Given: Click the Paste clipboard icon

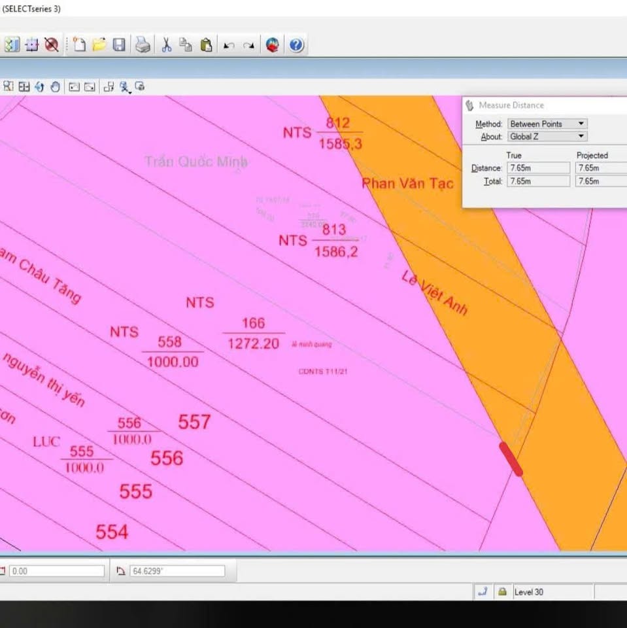Looking at the screenshot, I should click(206, 45).
